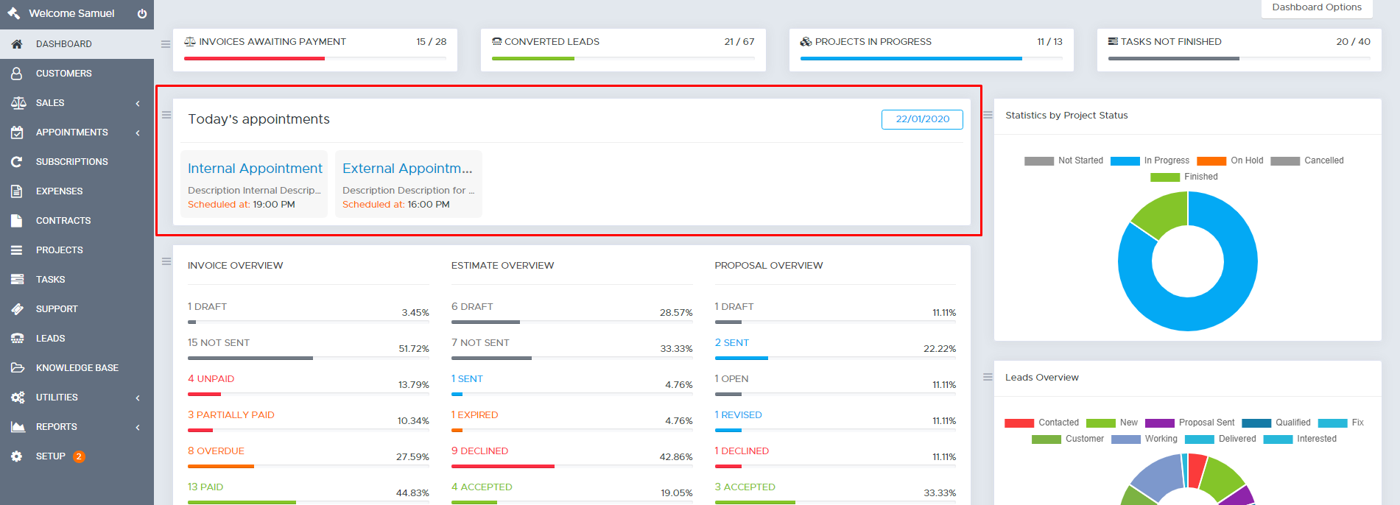Image resolution: width=1400 pixels, height=505 pixels.
Task: Open the Tasks menu item
Action: [x=51, y=280]
